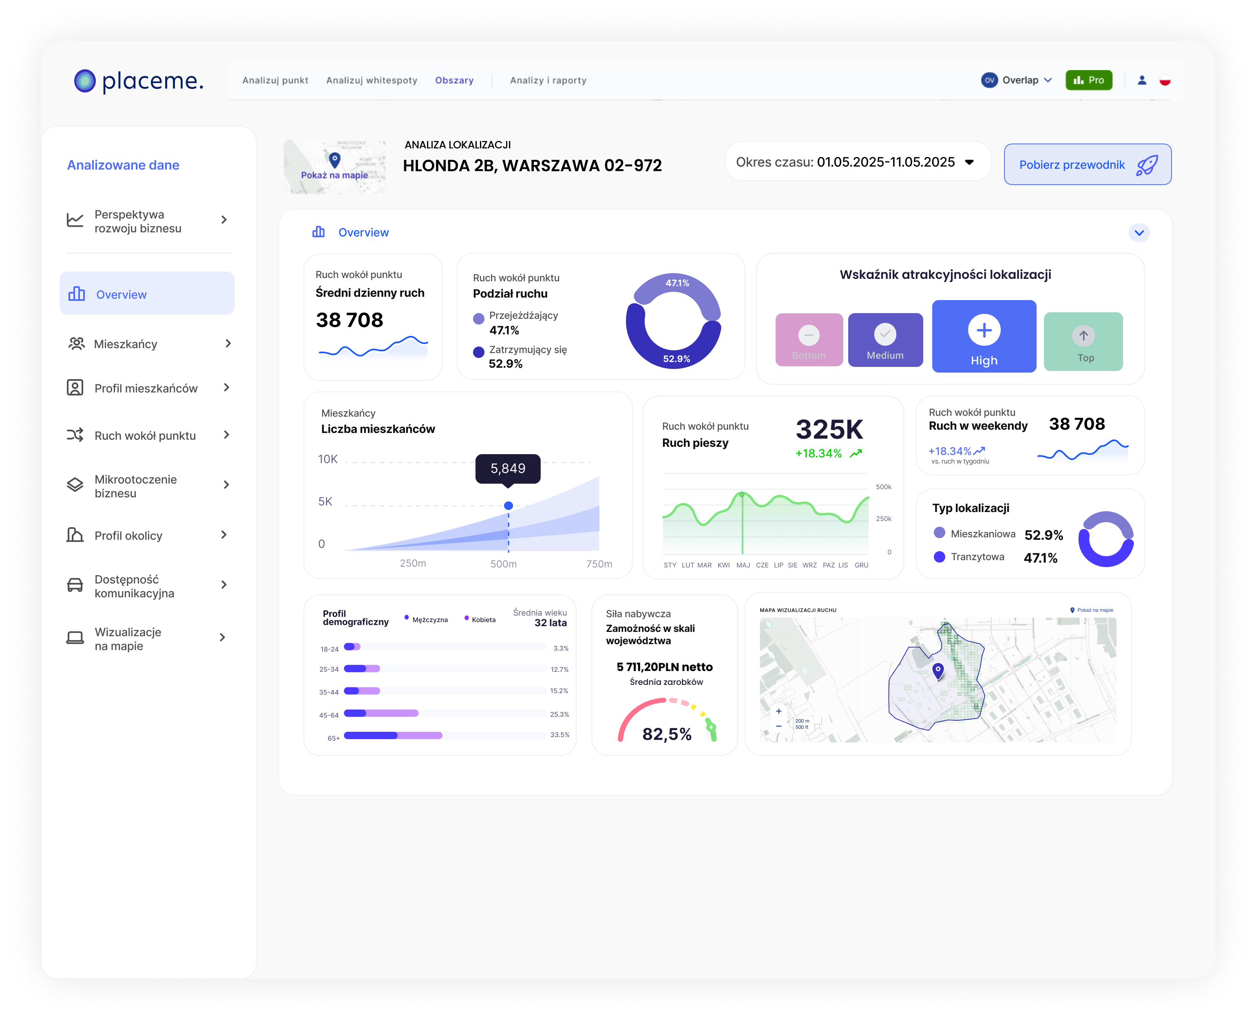This screenshot has width=1256, height=1020.
Task: Select the Bottom attractiveness level
Action: tap(809, 340)
